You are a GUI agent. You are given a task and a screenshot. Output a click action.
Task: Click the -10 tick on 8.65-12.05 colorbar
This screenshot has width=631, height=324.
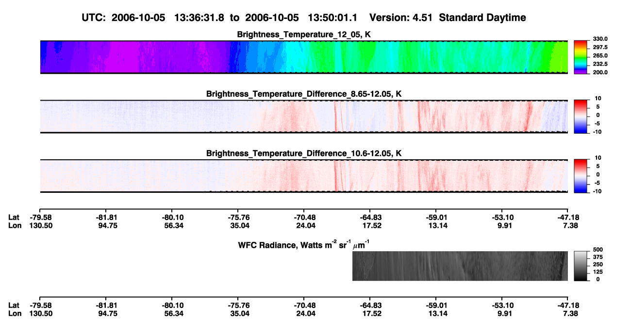[x=598, y=132]
